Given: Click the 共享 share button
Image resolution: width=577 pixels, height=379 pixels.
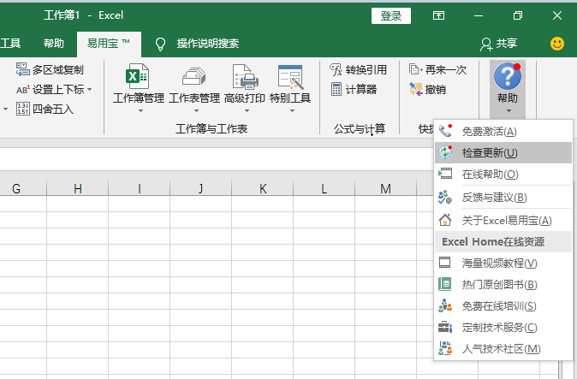Looking at the screenshot, I should (x=499, y=44).
